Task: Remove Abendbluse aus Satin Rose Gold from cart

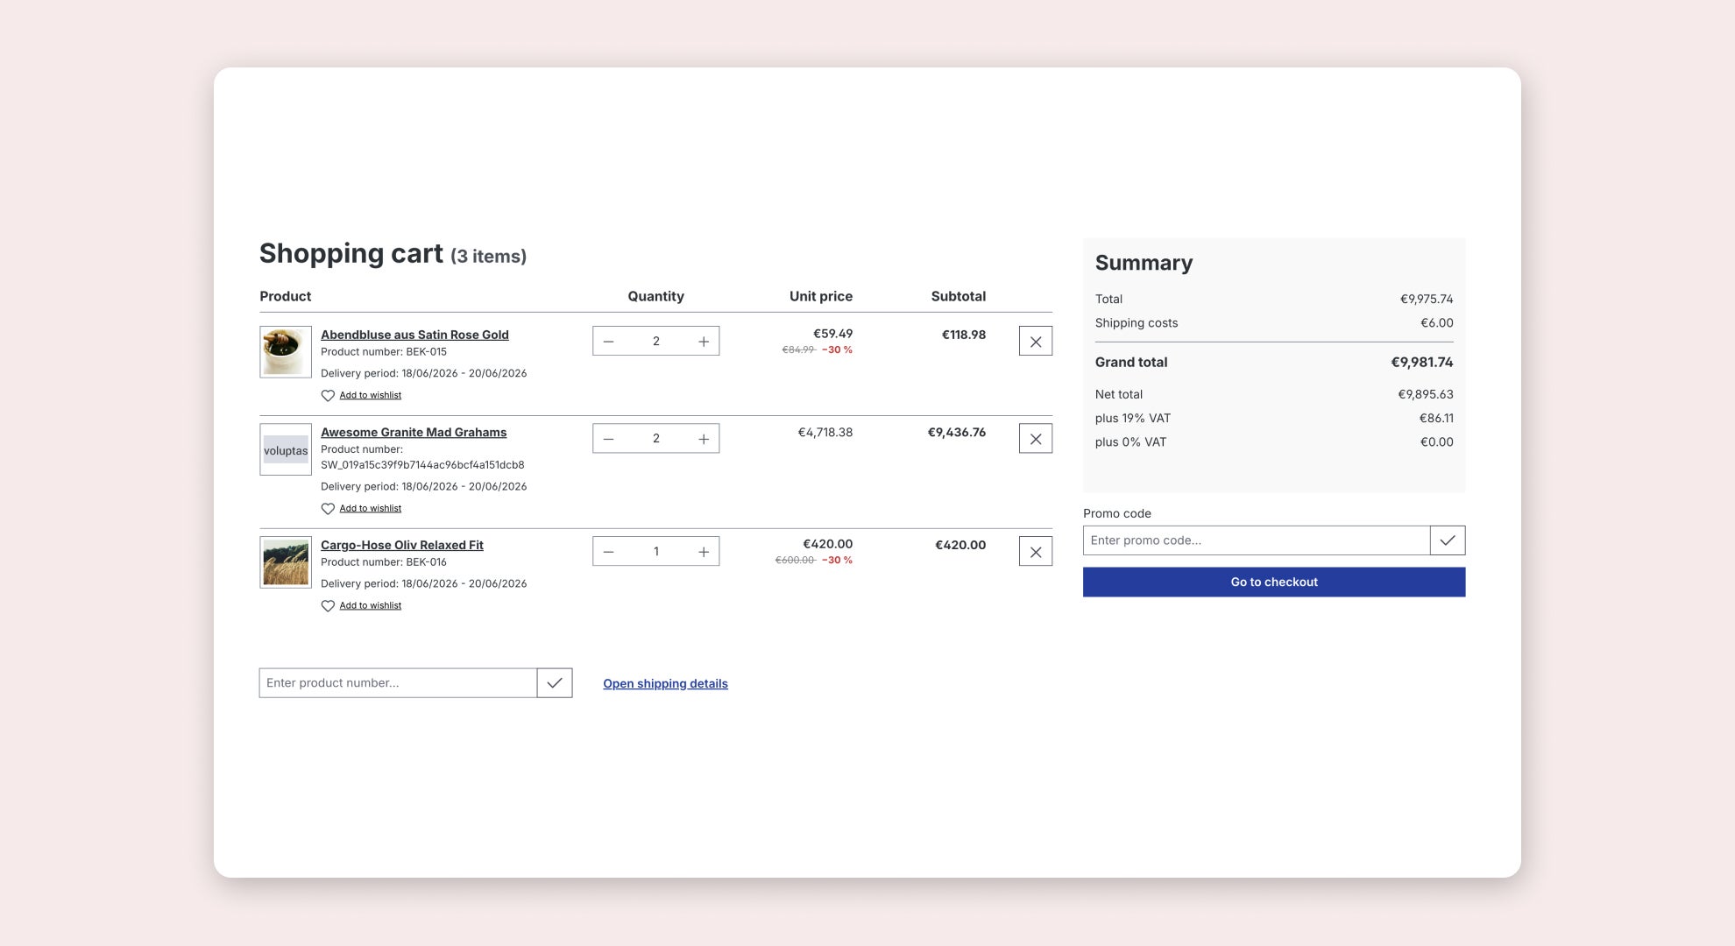Action: point(1035,341)
